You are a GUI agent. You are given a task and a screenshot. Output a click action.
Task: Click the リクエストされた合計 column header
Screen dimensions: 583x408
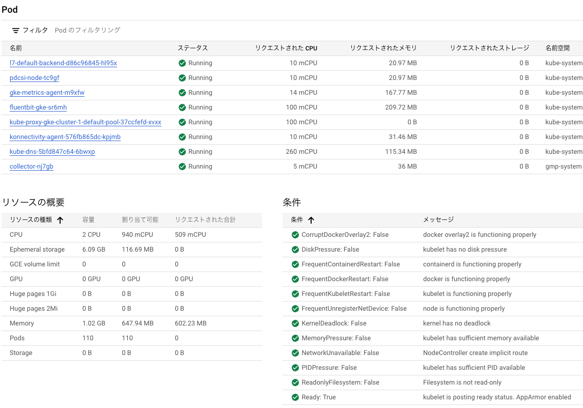tap(205, 220)
